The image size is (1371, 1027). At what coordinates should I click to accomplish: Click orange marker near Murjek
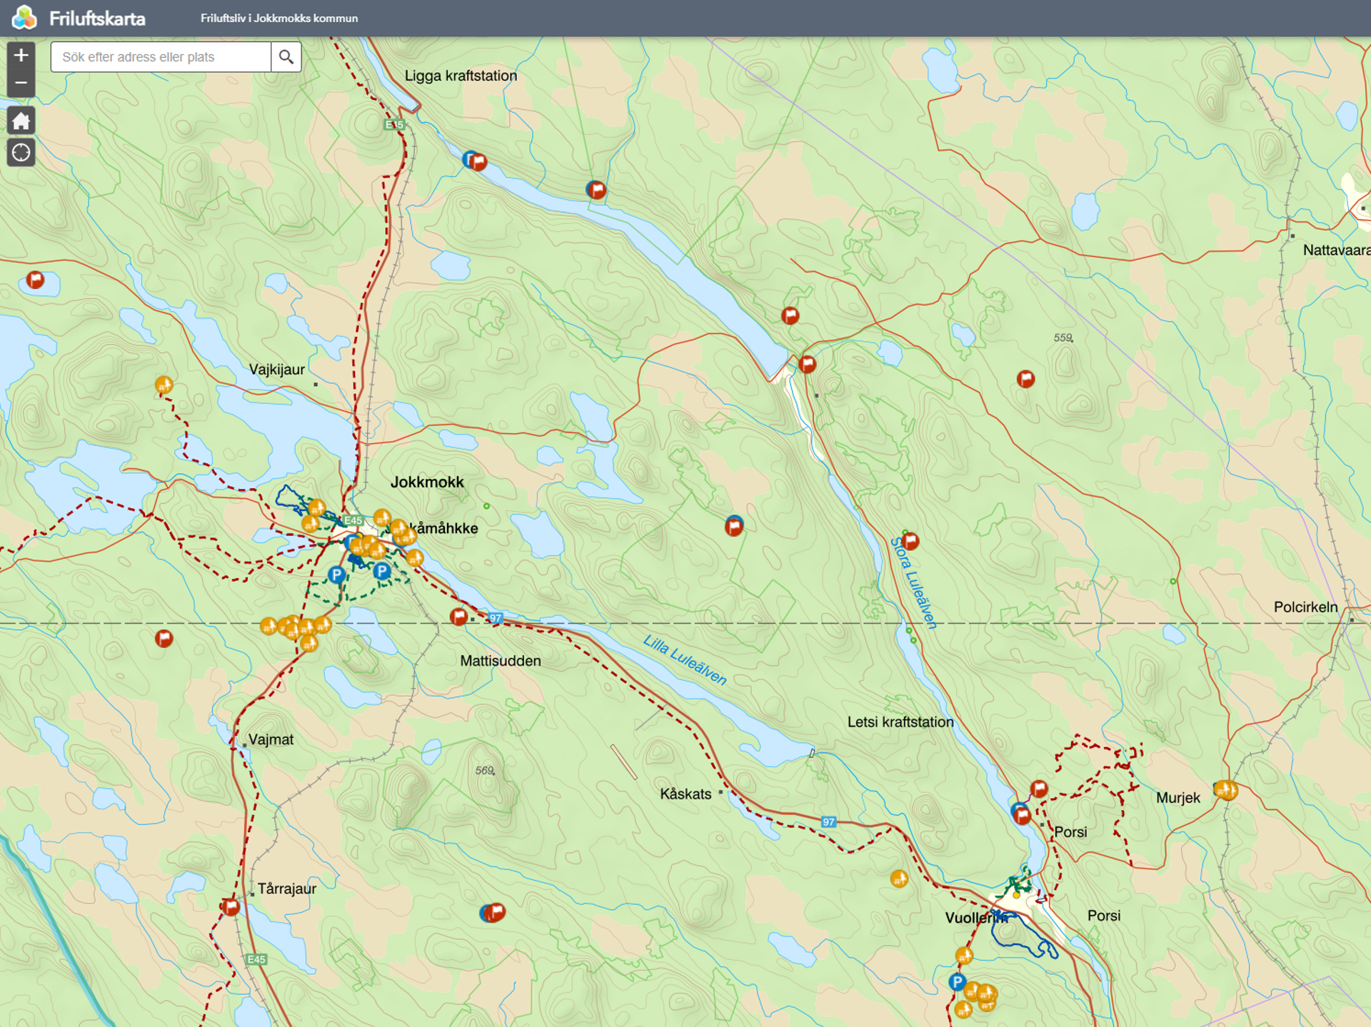click(1225, 789)
